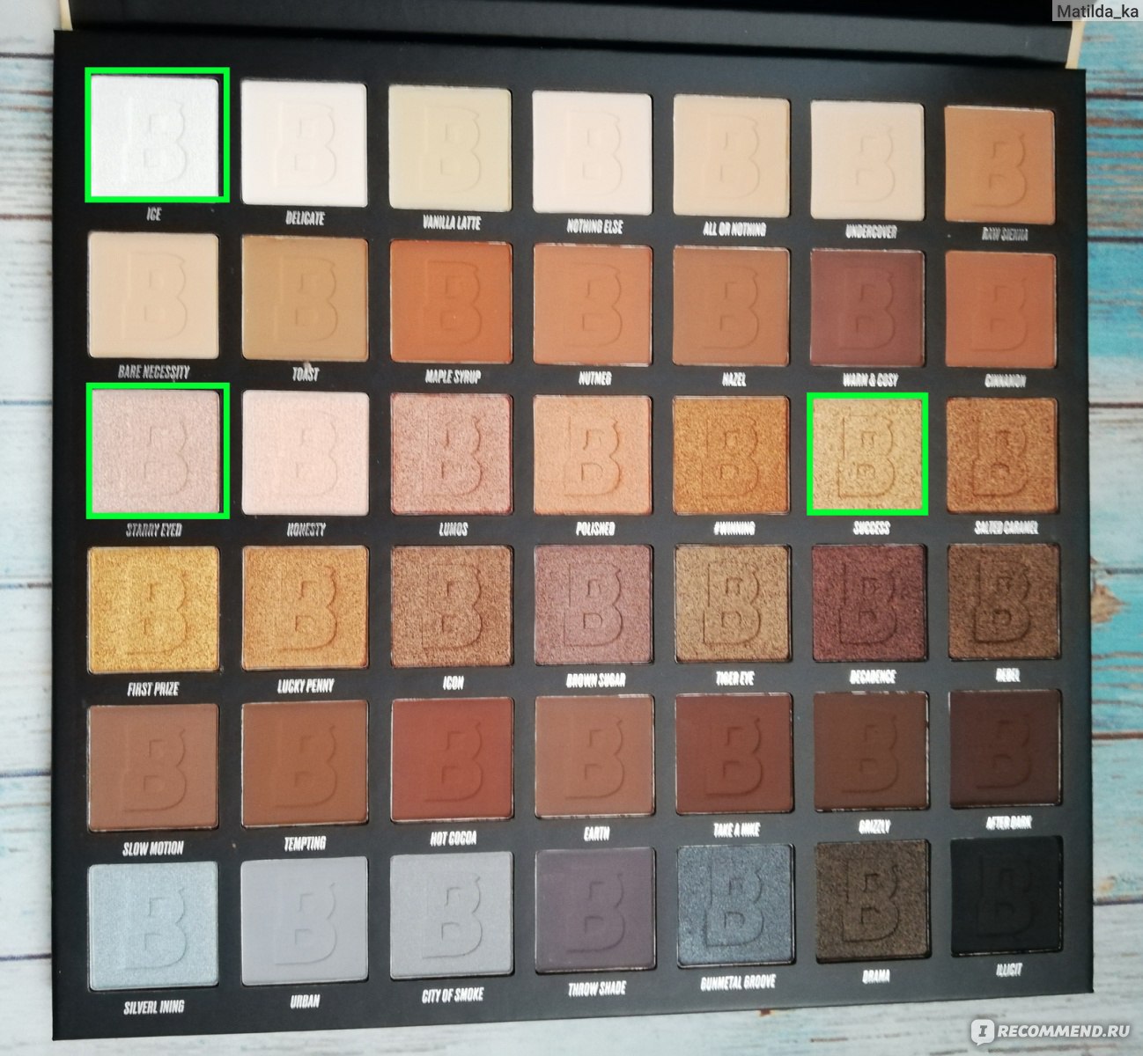
Task: Choose the Grizzly dark brown pan
Action: point(871,752)
